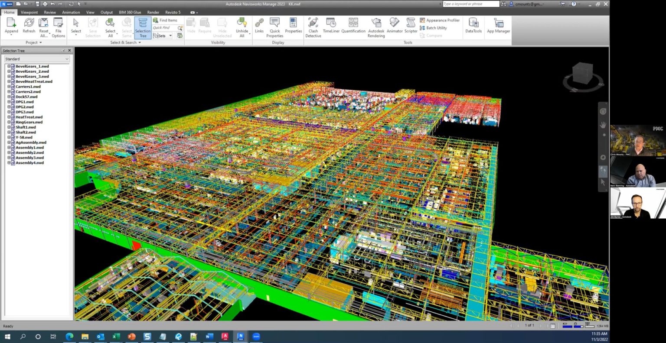The height and width of the screenshot is (343, 666).
Task: Open DataTools from the ribbon
Action: [x=473, y=26]
